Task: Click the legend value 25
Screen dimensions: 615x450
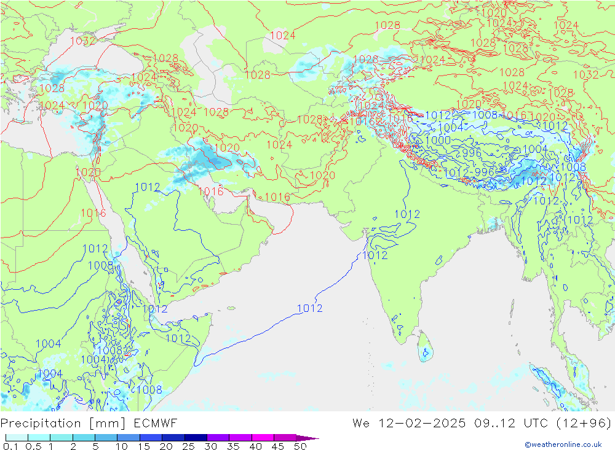Action: [189, 446]
